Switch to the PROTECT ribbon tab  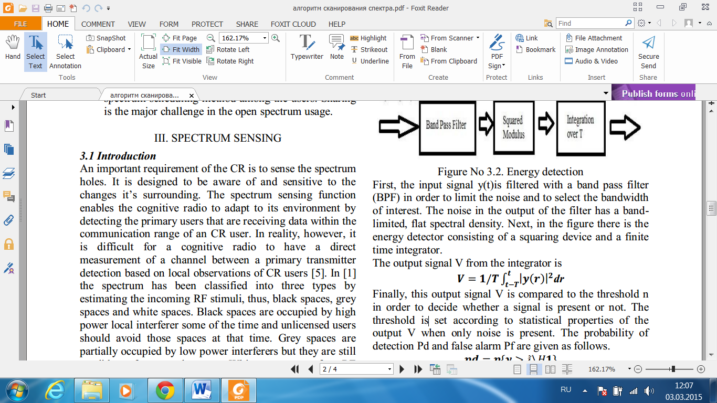(x=207, y=24)
